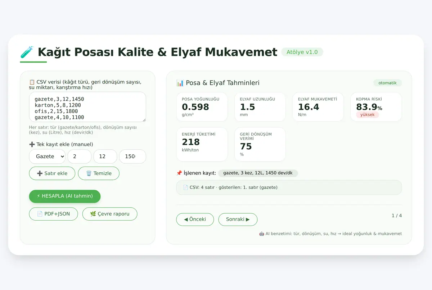The height and width of the screenshot is (290, 432).
Task: Click the bar chart icon in Posa & Elyaf Tahminleri
Action: pos(180,83)
